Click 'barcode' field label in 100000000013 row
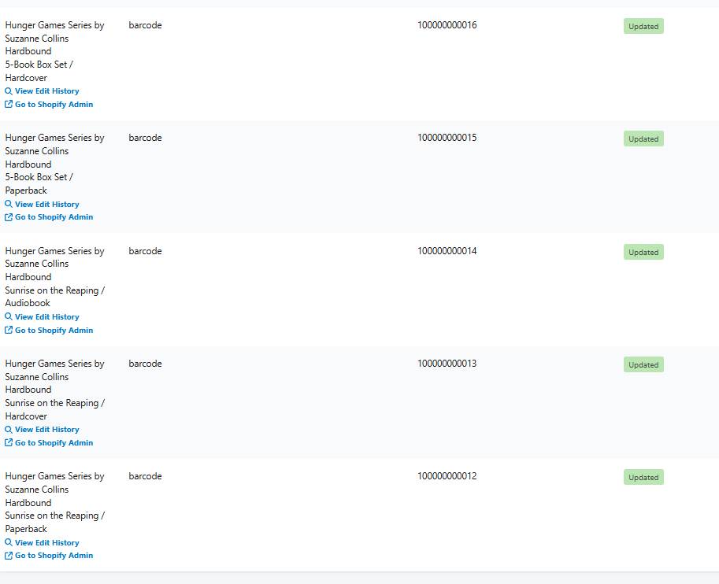This screenshot has height=584, width=719. coord(146,364)
